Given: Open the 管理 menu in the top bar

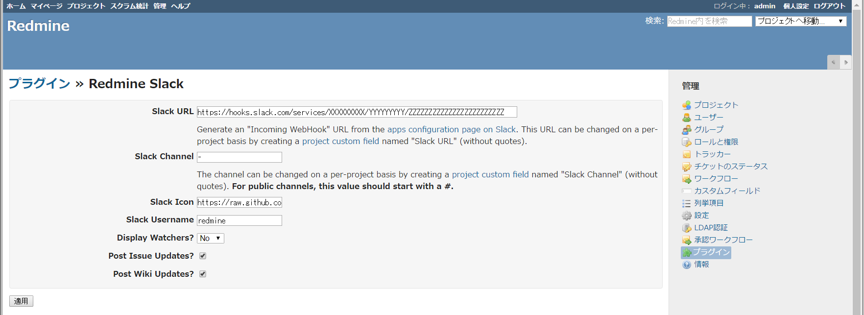Looking at the screenshot, I should pos(160,6).
